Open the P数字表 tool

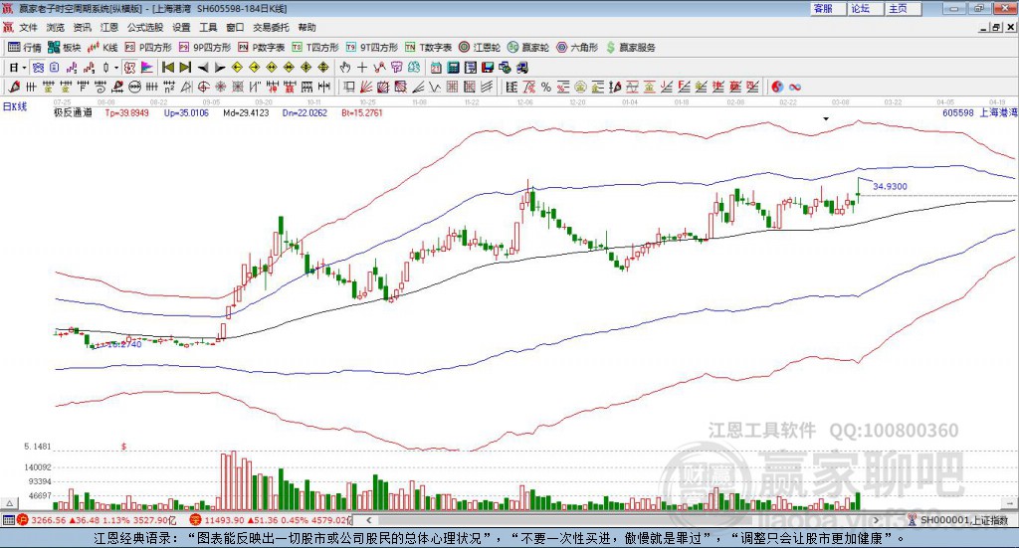click(x=262, y=48)
